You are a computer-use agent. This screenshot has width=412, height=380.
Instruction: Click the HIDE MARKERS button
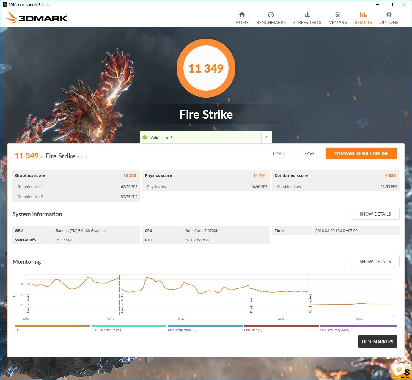pyautogui.click(x=378, y=342)
